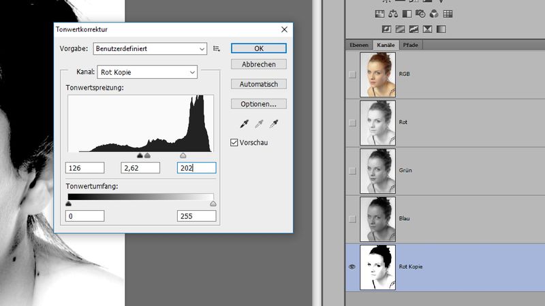Pick the gray point eyedropper
545x306 pixels.
(x=258, y=124)
